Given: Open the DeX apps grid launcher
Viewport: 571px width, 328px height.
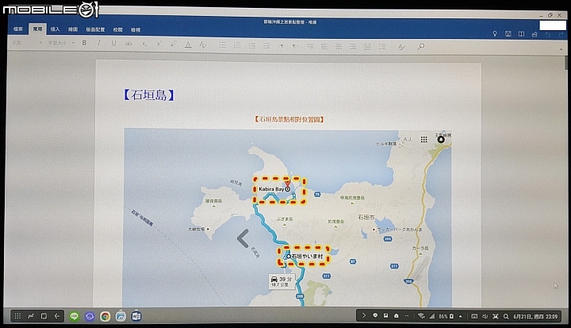Looking at the screenshot, I should pyautogui.click(x=17, y=316).
